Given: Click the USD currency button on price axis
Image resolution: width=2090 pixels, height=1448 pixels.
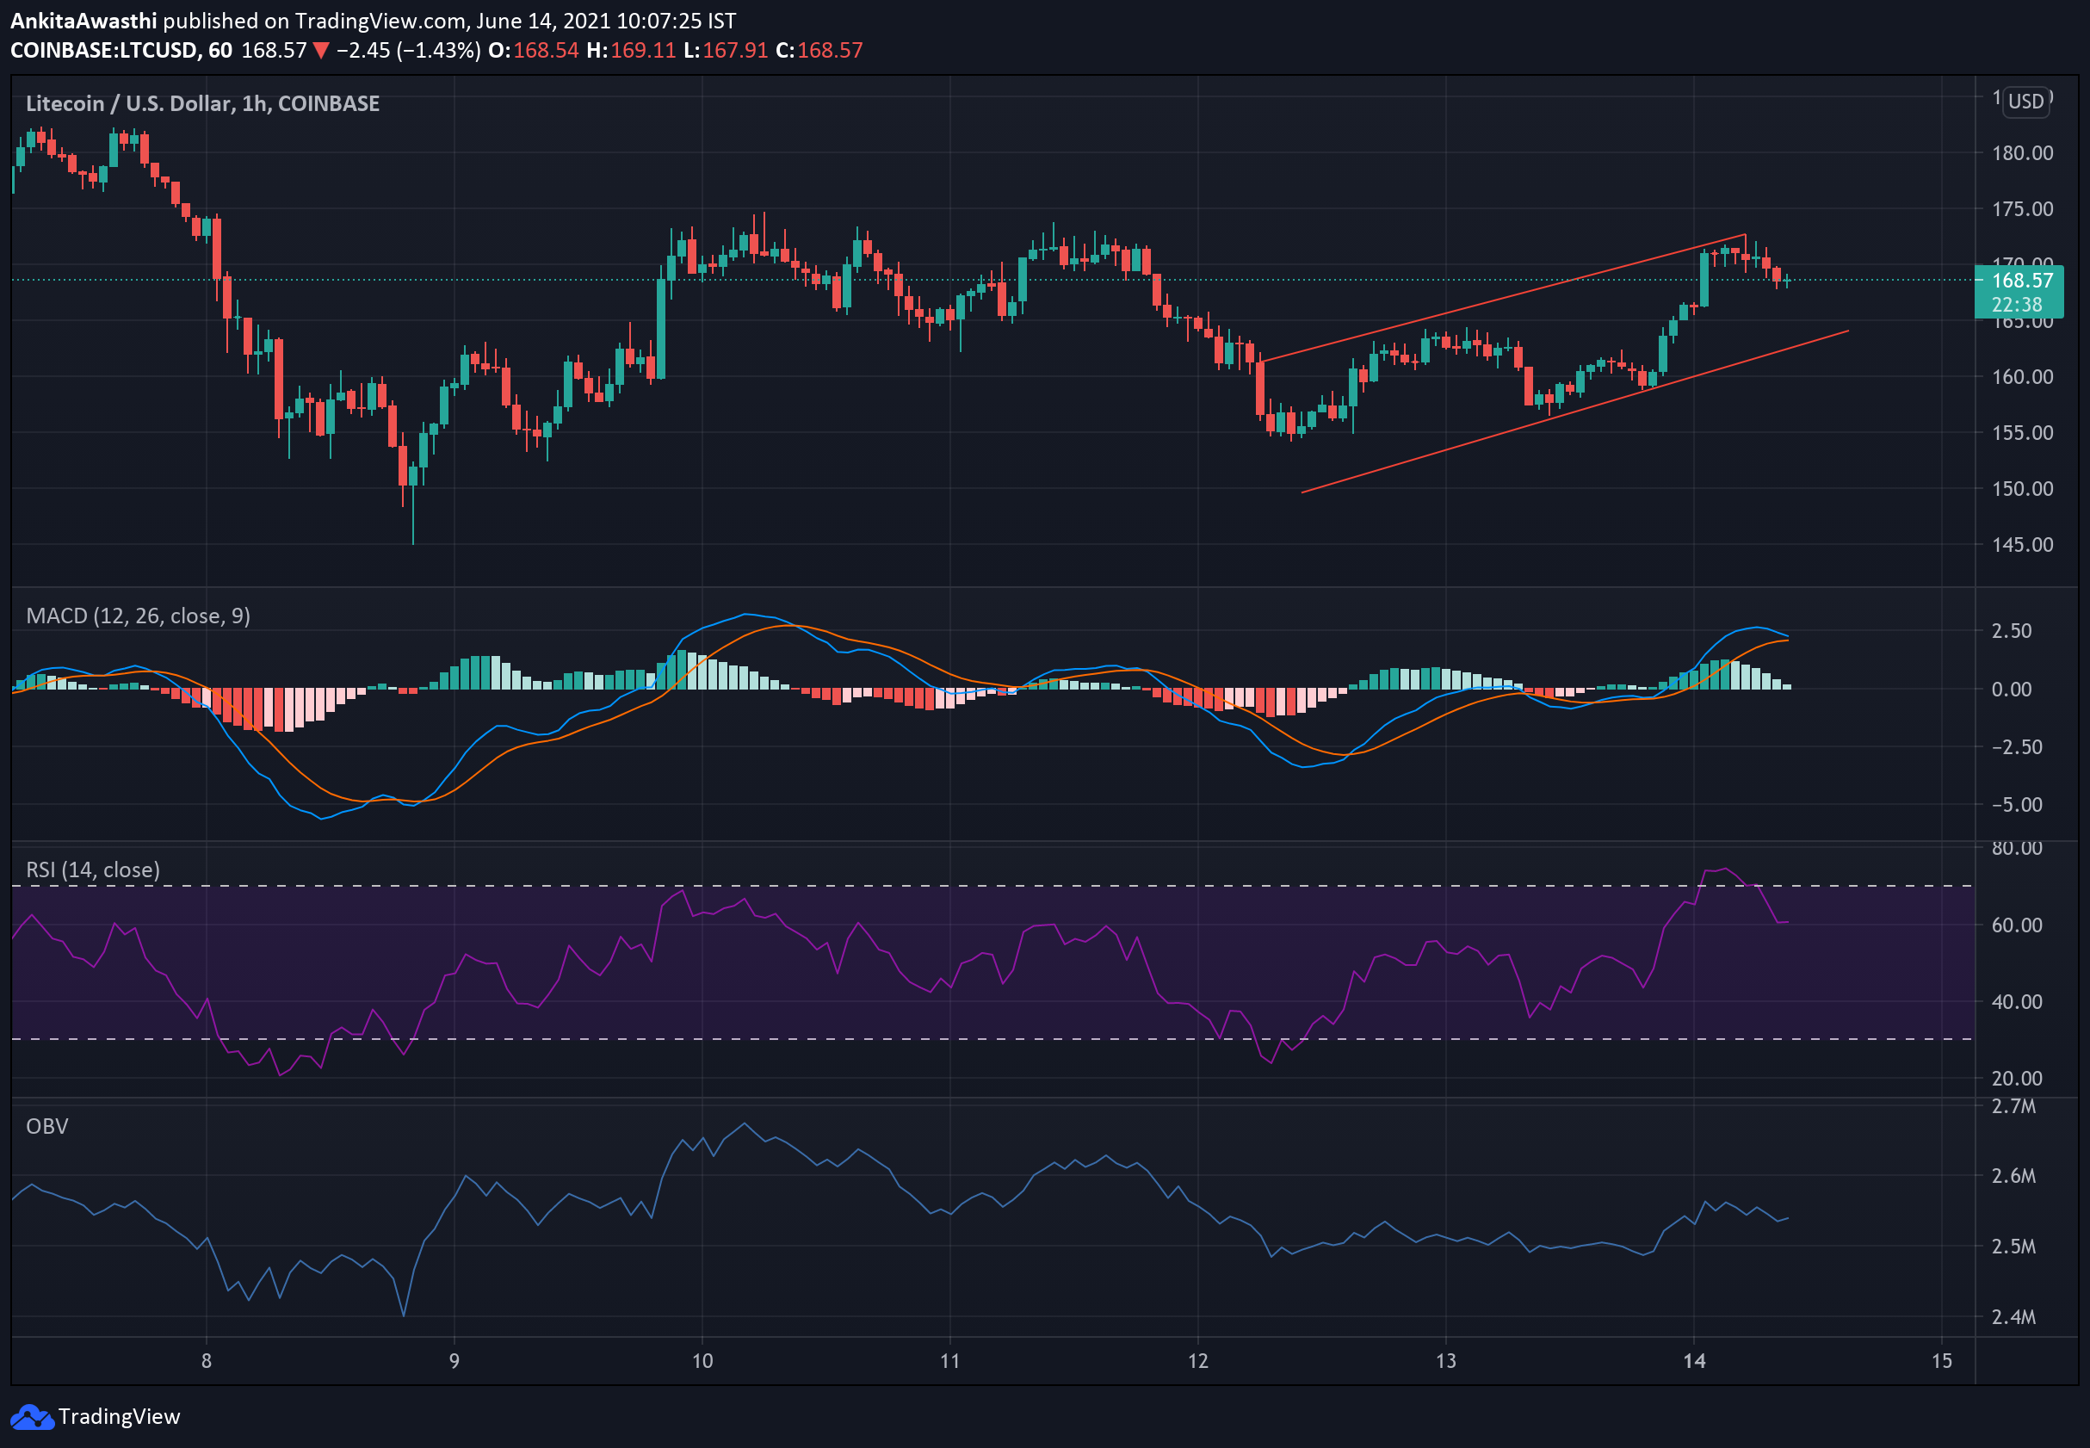Looking at the screenshot, I should (x=2025, y=101).
